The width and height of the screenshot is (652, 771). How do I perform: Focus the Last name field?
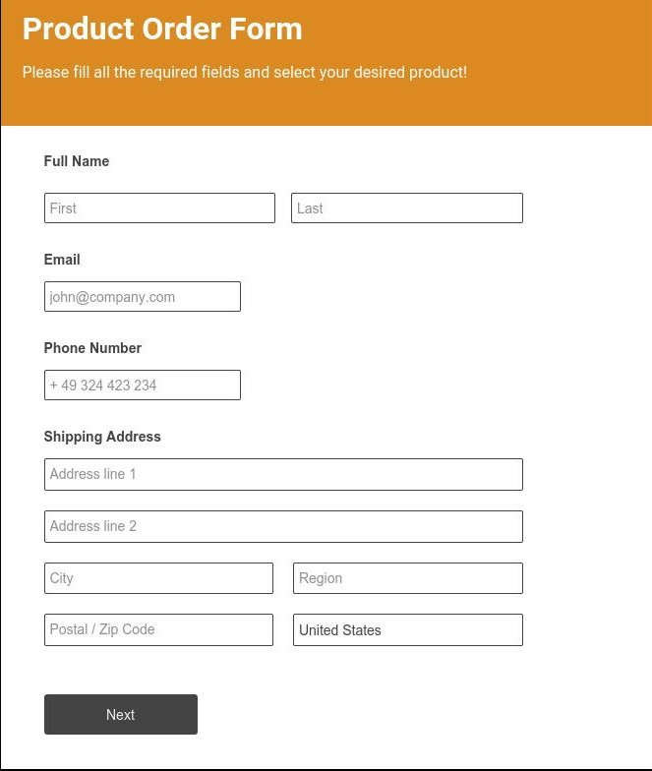[x=406, y=208]
